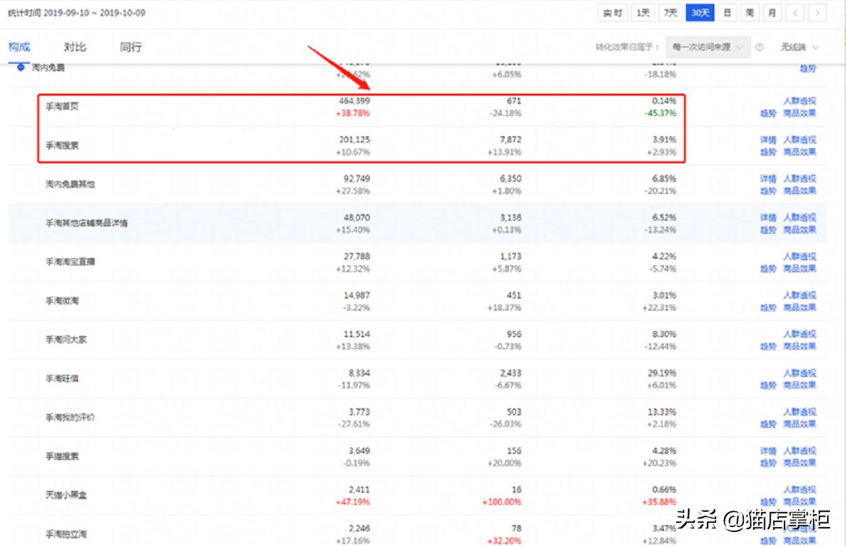Choose the 月 period button
Image resolution: width=846 pixels, height=546 pixels.
771,13
